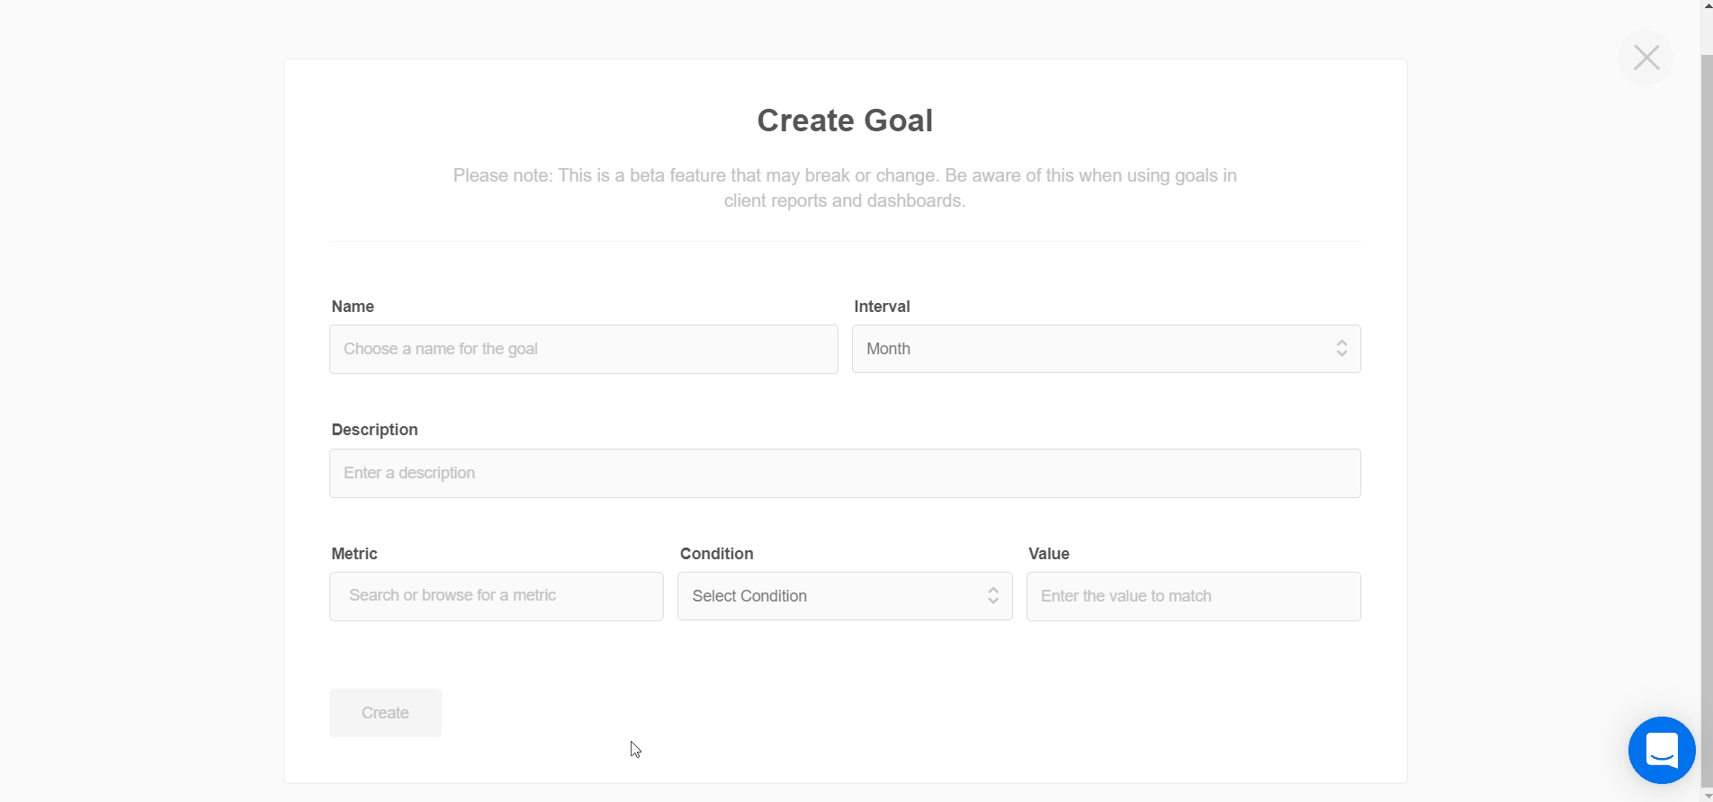This screenshot has height=802, width=1713.
Task: Click the Condition up-down arrows icon
Action: 993,596
